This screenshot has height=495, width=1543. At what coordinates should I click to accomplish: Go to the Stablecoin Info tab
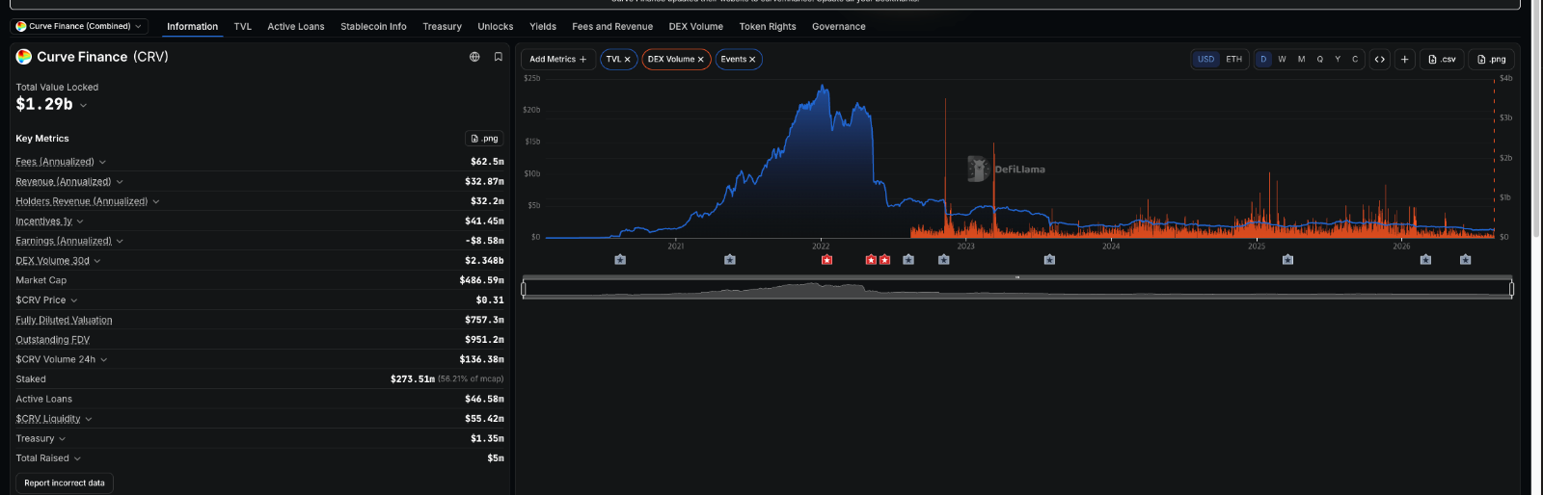pyautogui.click(x=373, y=26)
